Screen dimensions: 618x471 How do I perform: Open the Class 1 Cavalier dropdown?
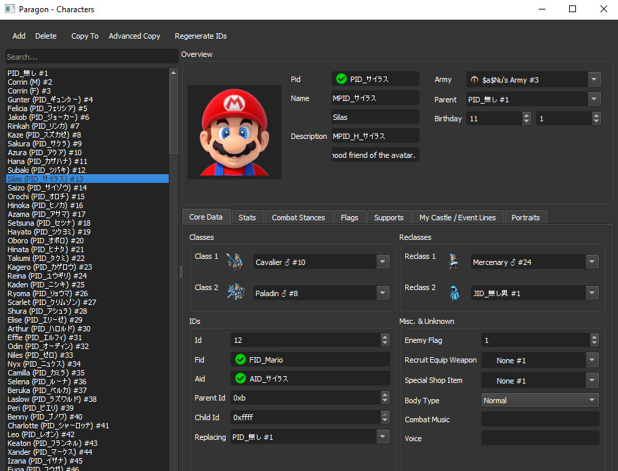pos(383,262)
